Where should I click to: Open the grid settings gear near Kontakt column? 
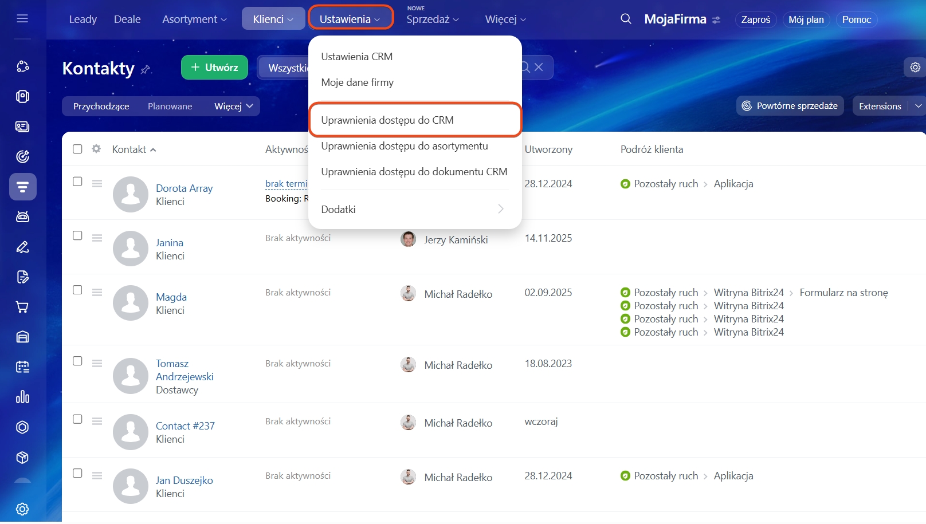(x=96, y=149)
